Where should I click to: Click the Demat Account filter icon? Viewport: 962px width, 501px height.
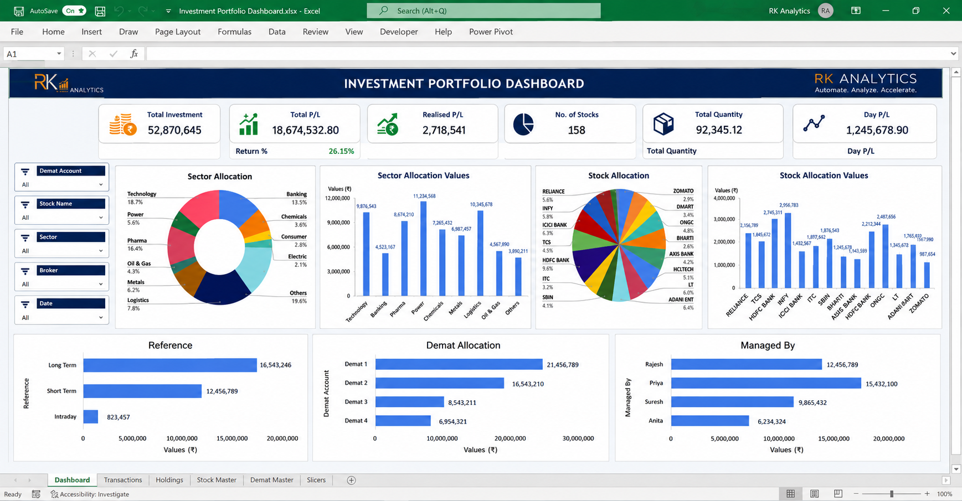point(25,172)
